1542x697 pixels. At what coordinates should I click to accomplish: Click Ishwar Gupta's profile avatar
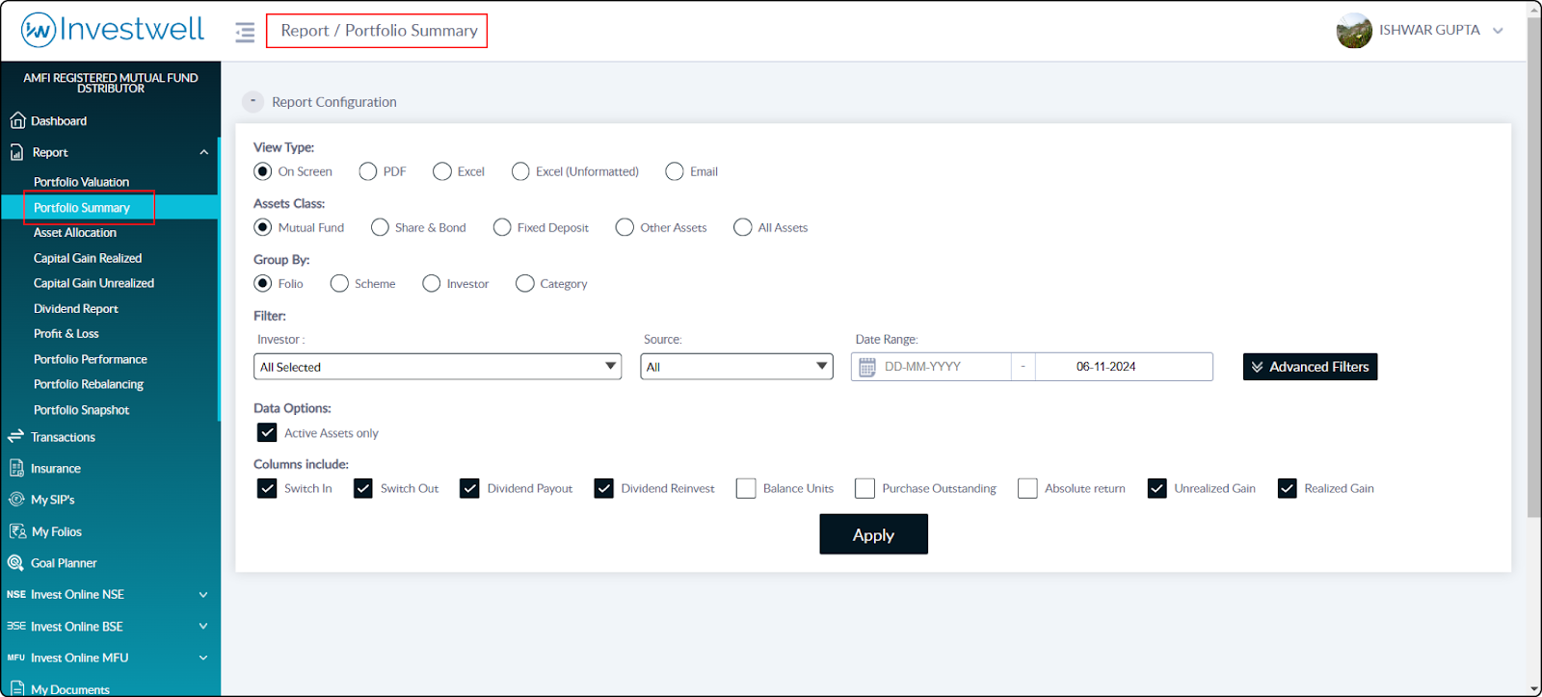(1354, 31)
